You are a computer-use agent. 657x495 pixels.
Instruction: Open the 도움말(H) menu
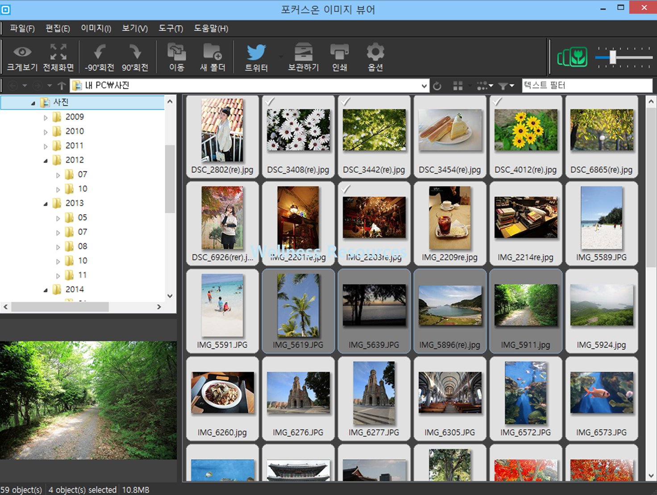pos(211,29)
